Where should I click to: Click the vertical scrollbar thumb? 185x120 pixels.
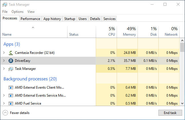pyautogui.click(x=182, y=47)
